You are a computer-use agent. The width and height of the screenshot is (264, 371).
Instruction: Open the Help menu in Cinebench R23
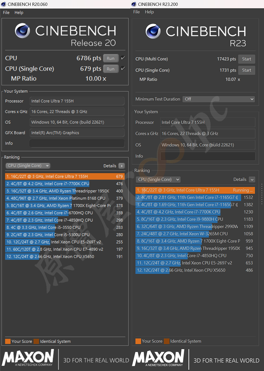coord(149,12)
